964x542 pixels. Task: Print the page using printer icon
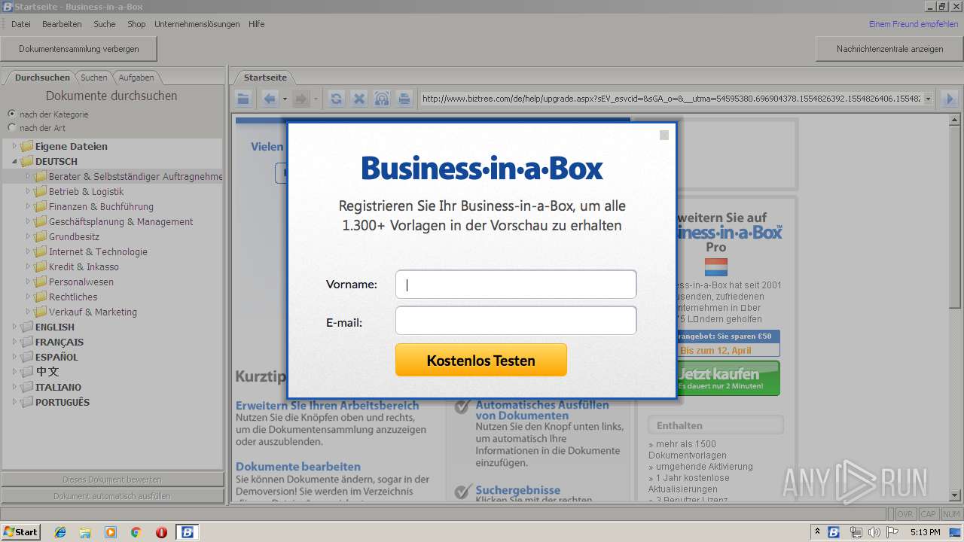pyautogui.click(x=404, y=99)
